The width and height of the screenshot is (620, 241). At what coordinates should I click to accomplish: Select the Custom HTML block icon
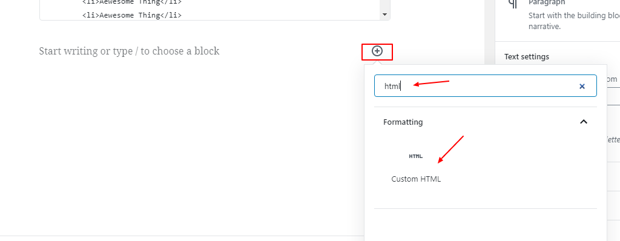pos(415,156)
